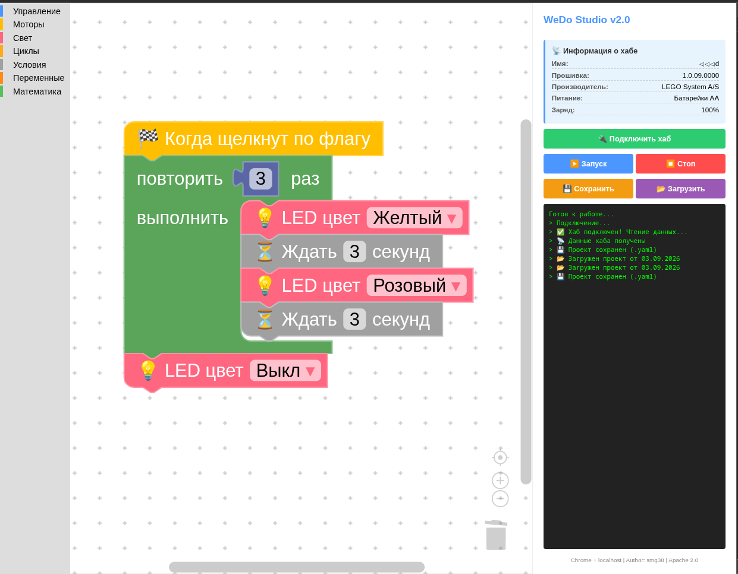This screenshot has height=574, width=738.
Task: Click the trash can icon
Action: [496, 535]
